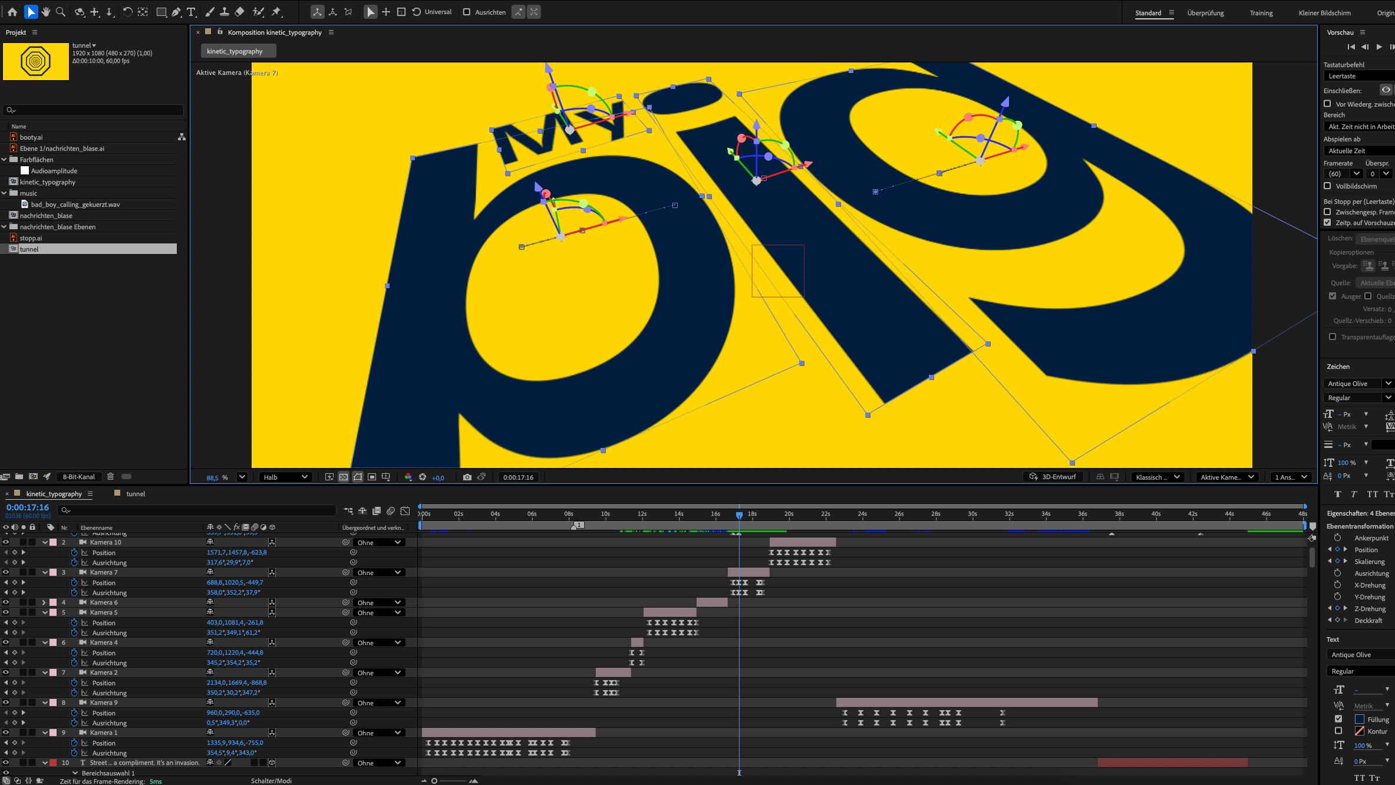The height and width of the screenshot is (785, 1395).
Task: Switch to the Überprüfung workspace
Action: point(1205,13)
